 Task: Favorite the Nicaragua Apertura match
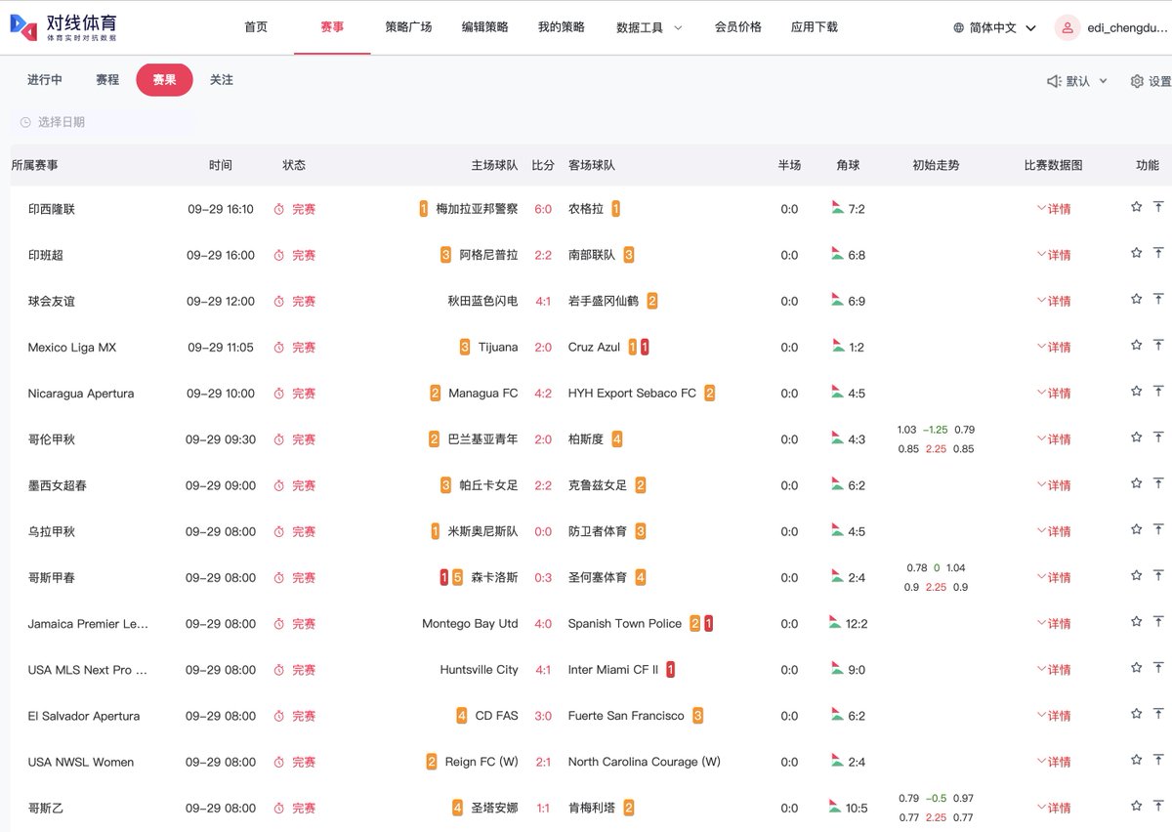tap(1136, 392)
